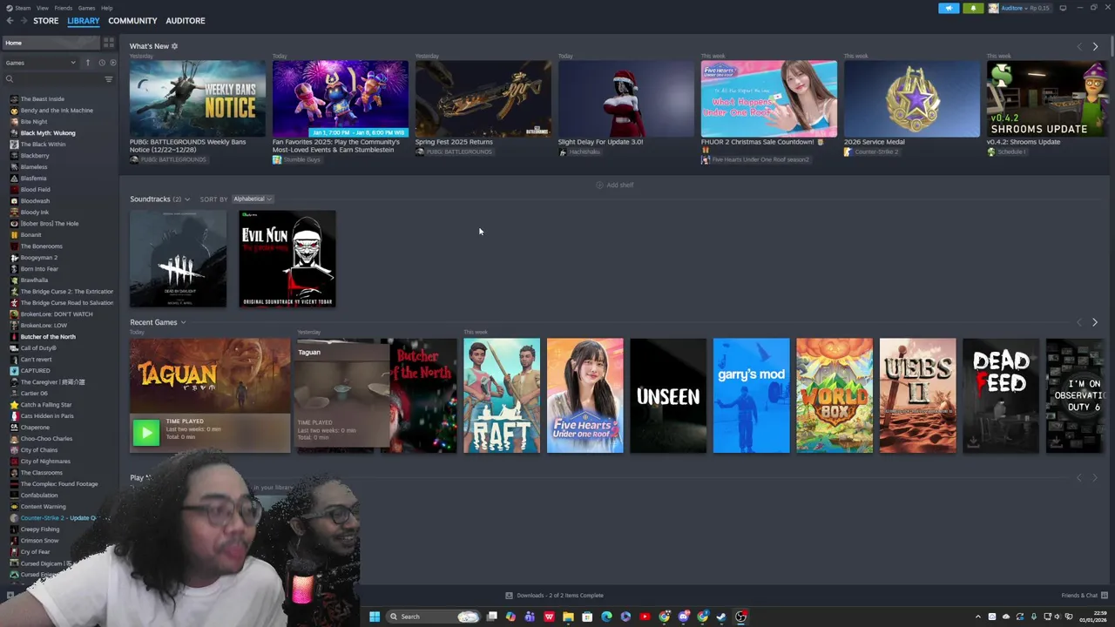Viewport: 1115px width, 627px height.
Task: Open OBS Studio icon on the taskbar
Action: [740, 617]
